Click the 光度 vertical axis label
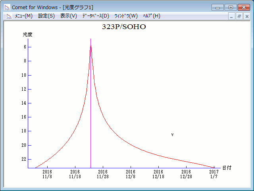 [x=27, y=34]
